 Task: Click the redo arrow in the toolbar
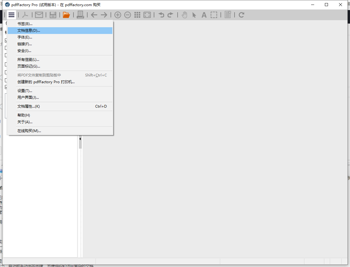tap(171, 15)
